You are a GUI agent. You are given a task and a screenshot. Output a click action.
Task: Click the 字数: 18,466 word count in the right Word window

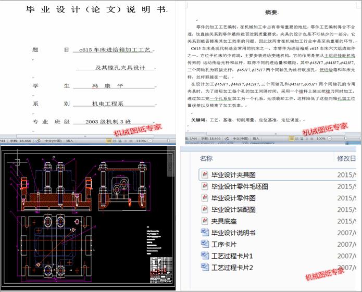pyautogui.click(x=211, y=138)
